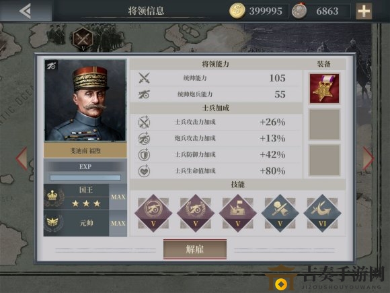The width and height of the screenshot is (390, 293).
Task: Show next general with right red arrow
Action: [368, 159]
